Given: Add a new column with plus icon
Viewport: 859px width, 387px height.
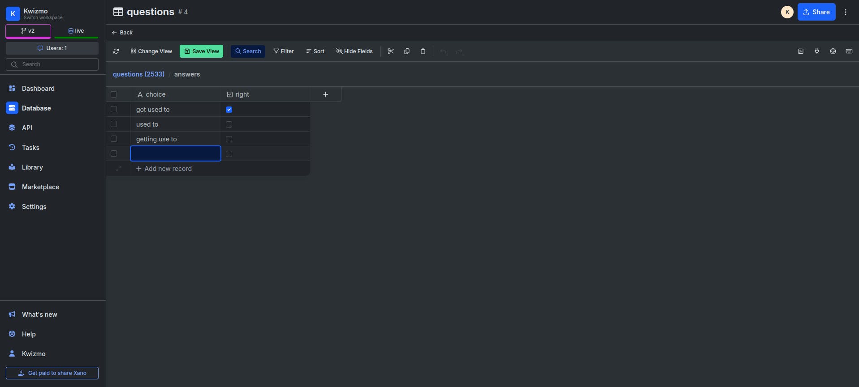Looking at the screenshot, I should [326, 94].
